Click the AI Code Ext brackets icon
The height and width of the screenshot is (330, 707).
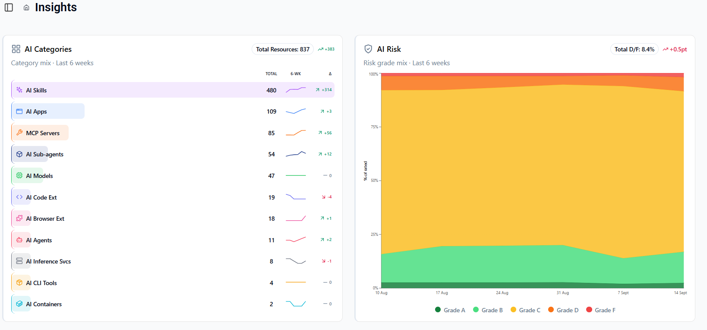coord(19,197)
